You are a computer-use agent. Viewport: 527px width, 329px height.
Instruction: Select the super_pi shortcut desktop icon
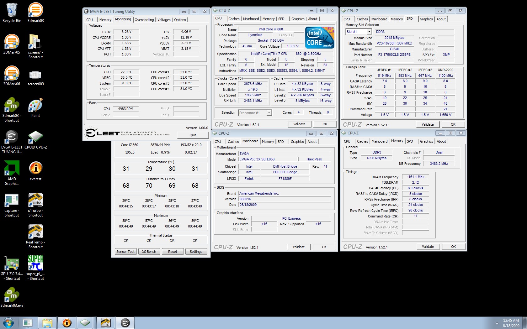point(35,268)
